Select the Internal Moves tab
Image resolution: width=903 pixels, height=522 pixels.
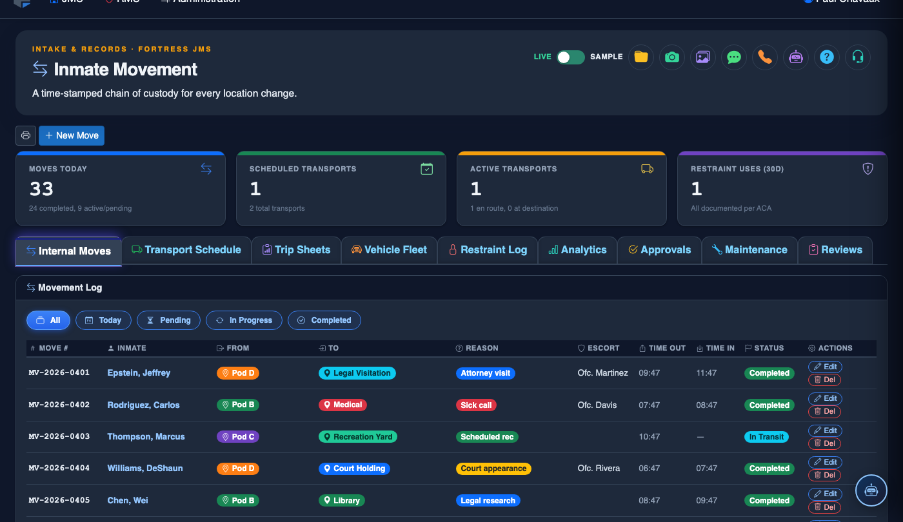[x=68, y=251]
